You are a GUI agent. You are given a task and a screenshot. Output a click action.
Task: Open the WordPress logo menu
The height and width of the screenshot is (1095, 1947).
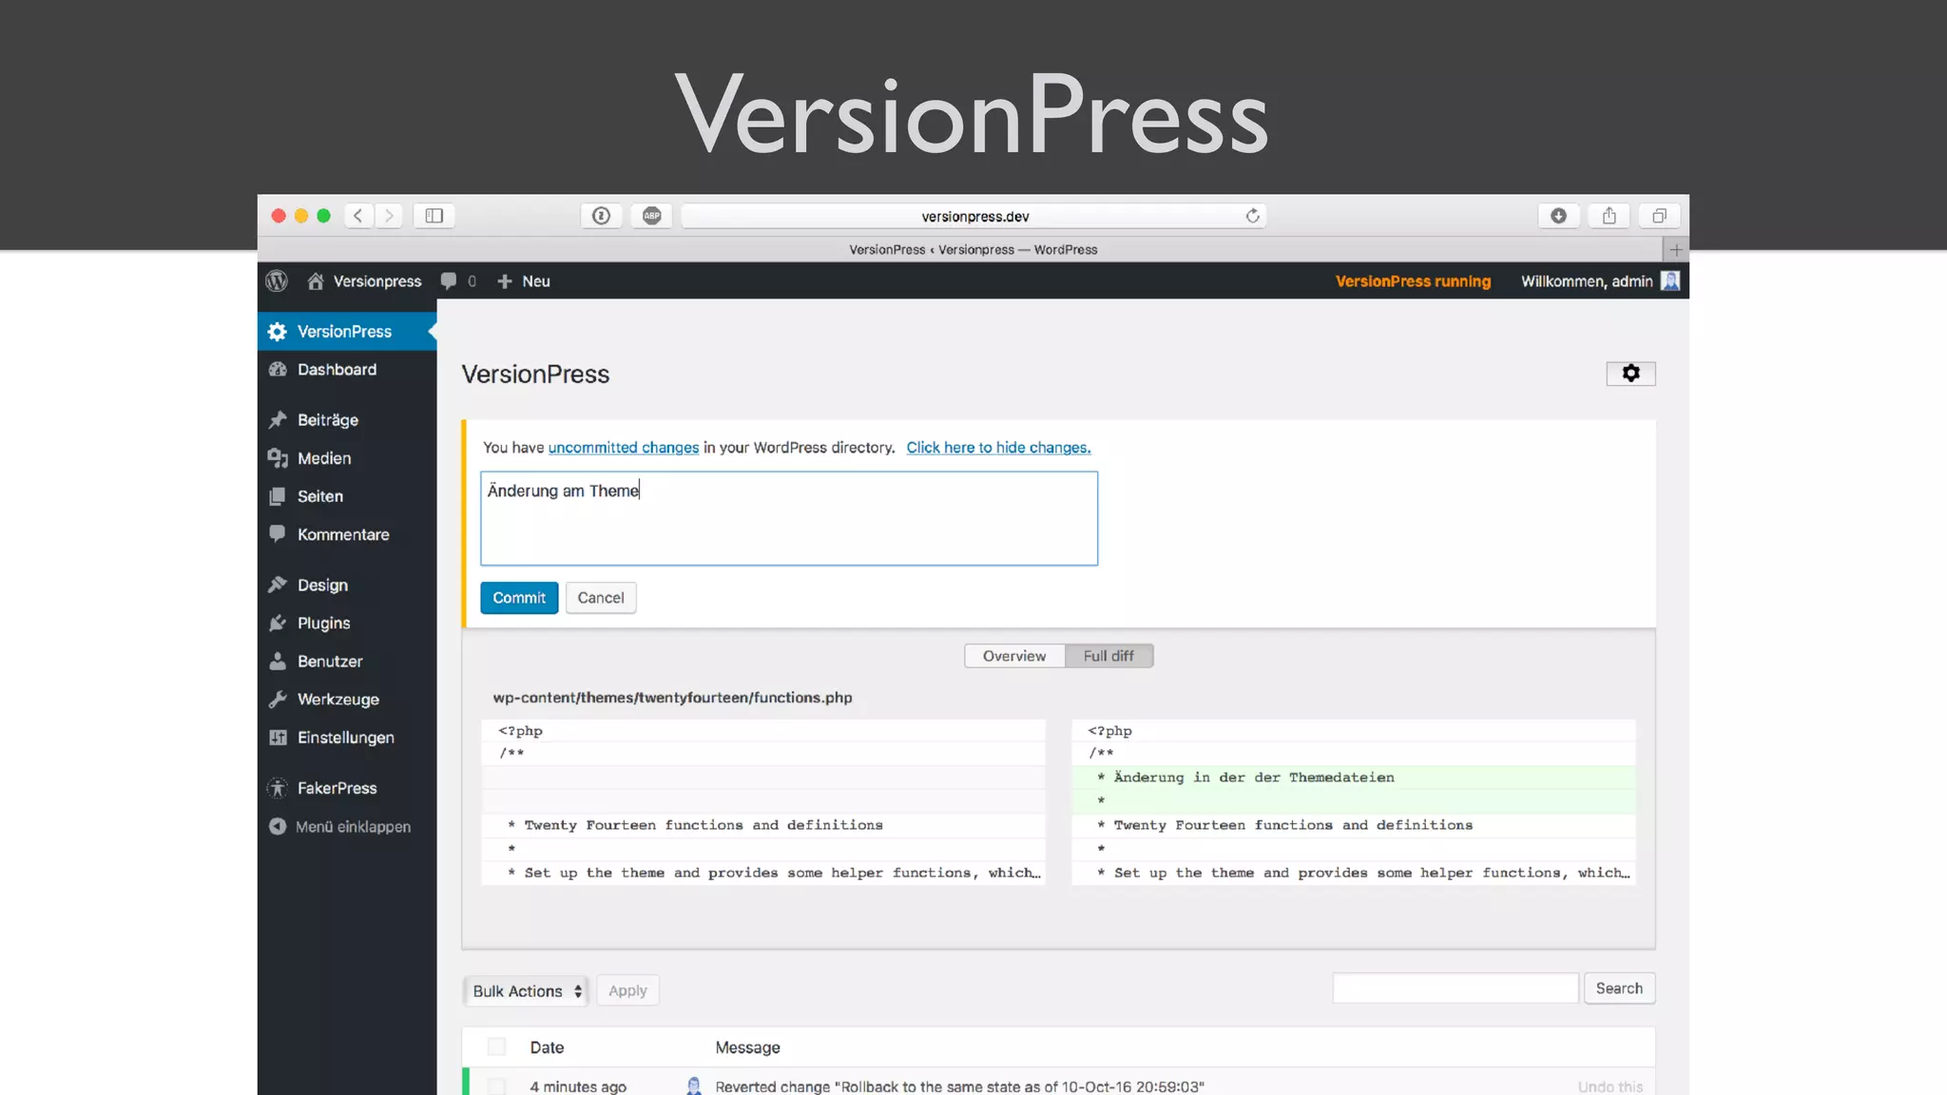tap(277, 281)
